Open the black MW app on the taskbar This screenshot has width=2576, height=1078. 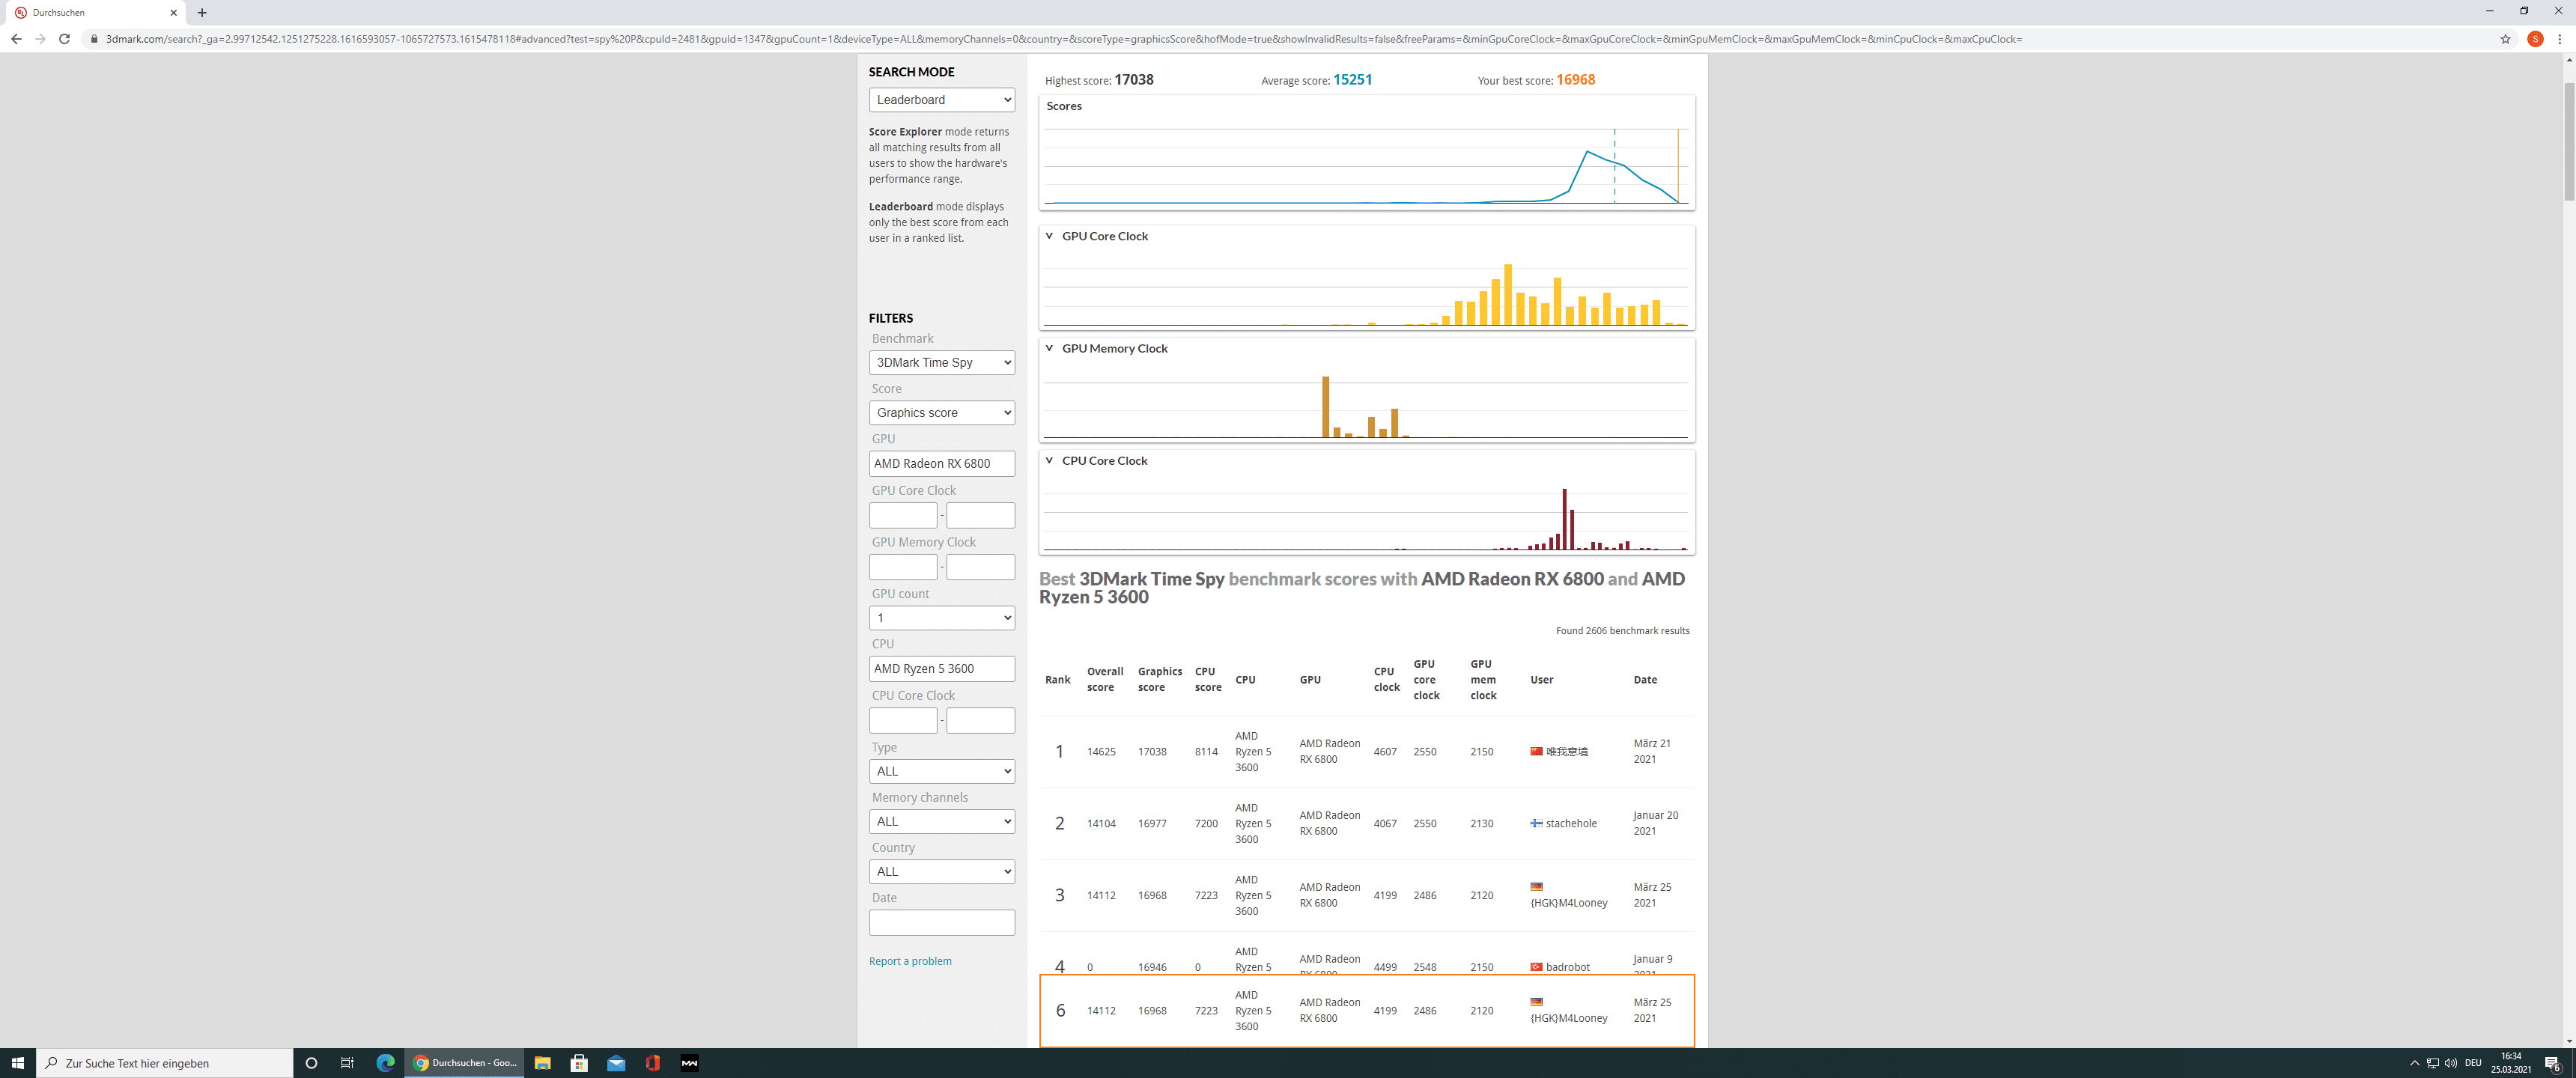click(690, 1063)
